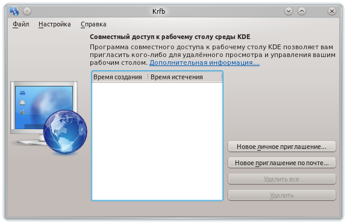Minimize the Krfb window
This screenshot has height=224, width=347.
(x=289, y=11)
